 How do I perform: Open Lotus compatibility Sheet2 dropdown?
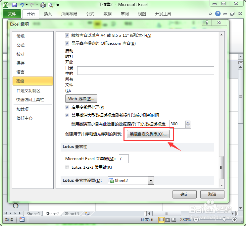pyautogui.click(x=151, y=181)
